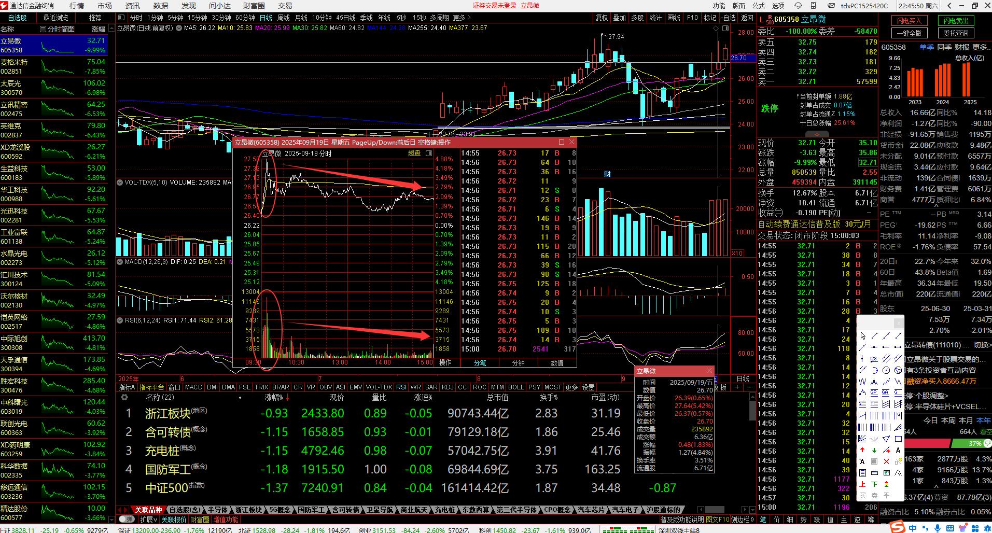Choose the red X delete drawing tool
Screen dimensions: 992x533
click(886, 461)
